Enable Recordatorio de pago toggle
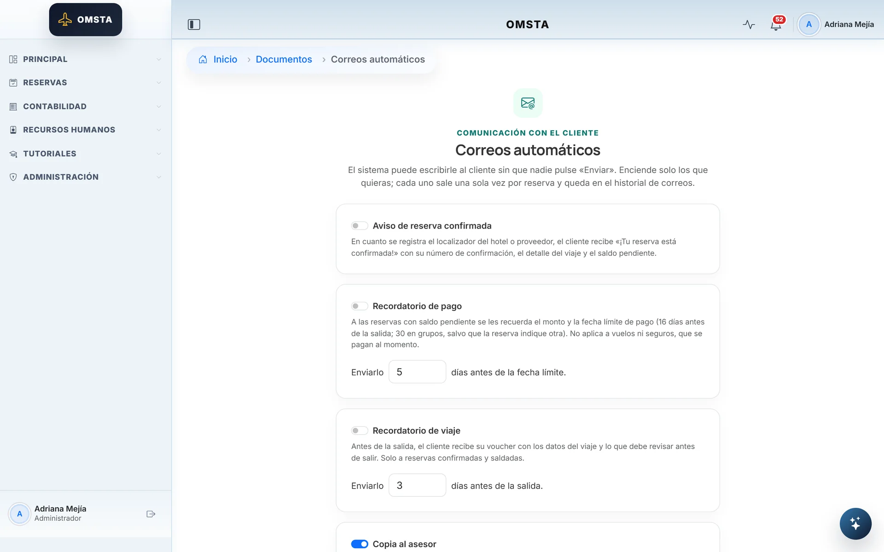 pyautogui.click(x=360, y=306)
